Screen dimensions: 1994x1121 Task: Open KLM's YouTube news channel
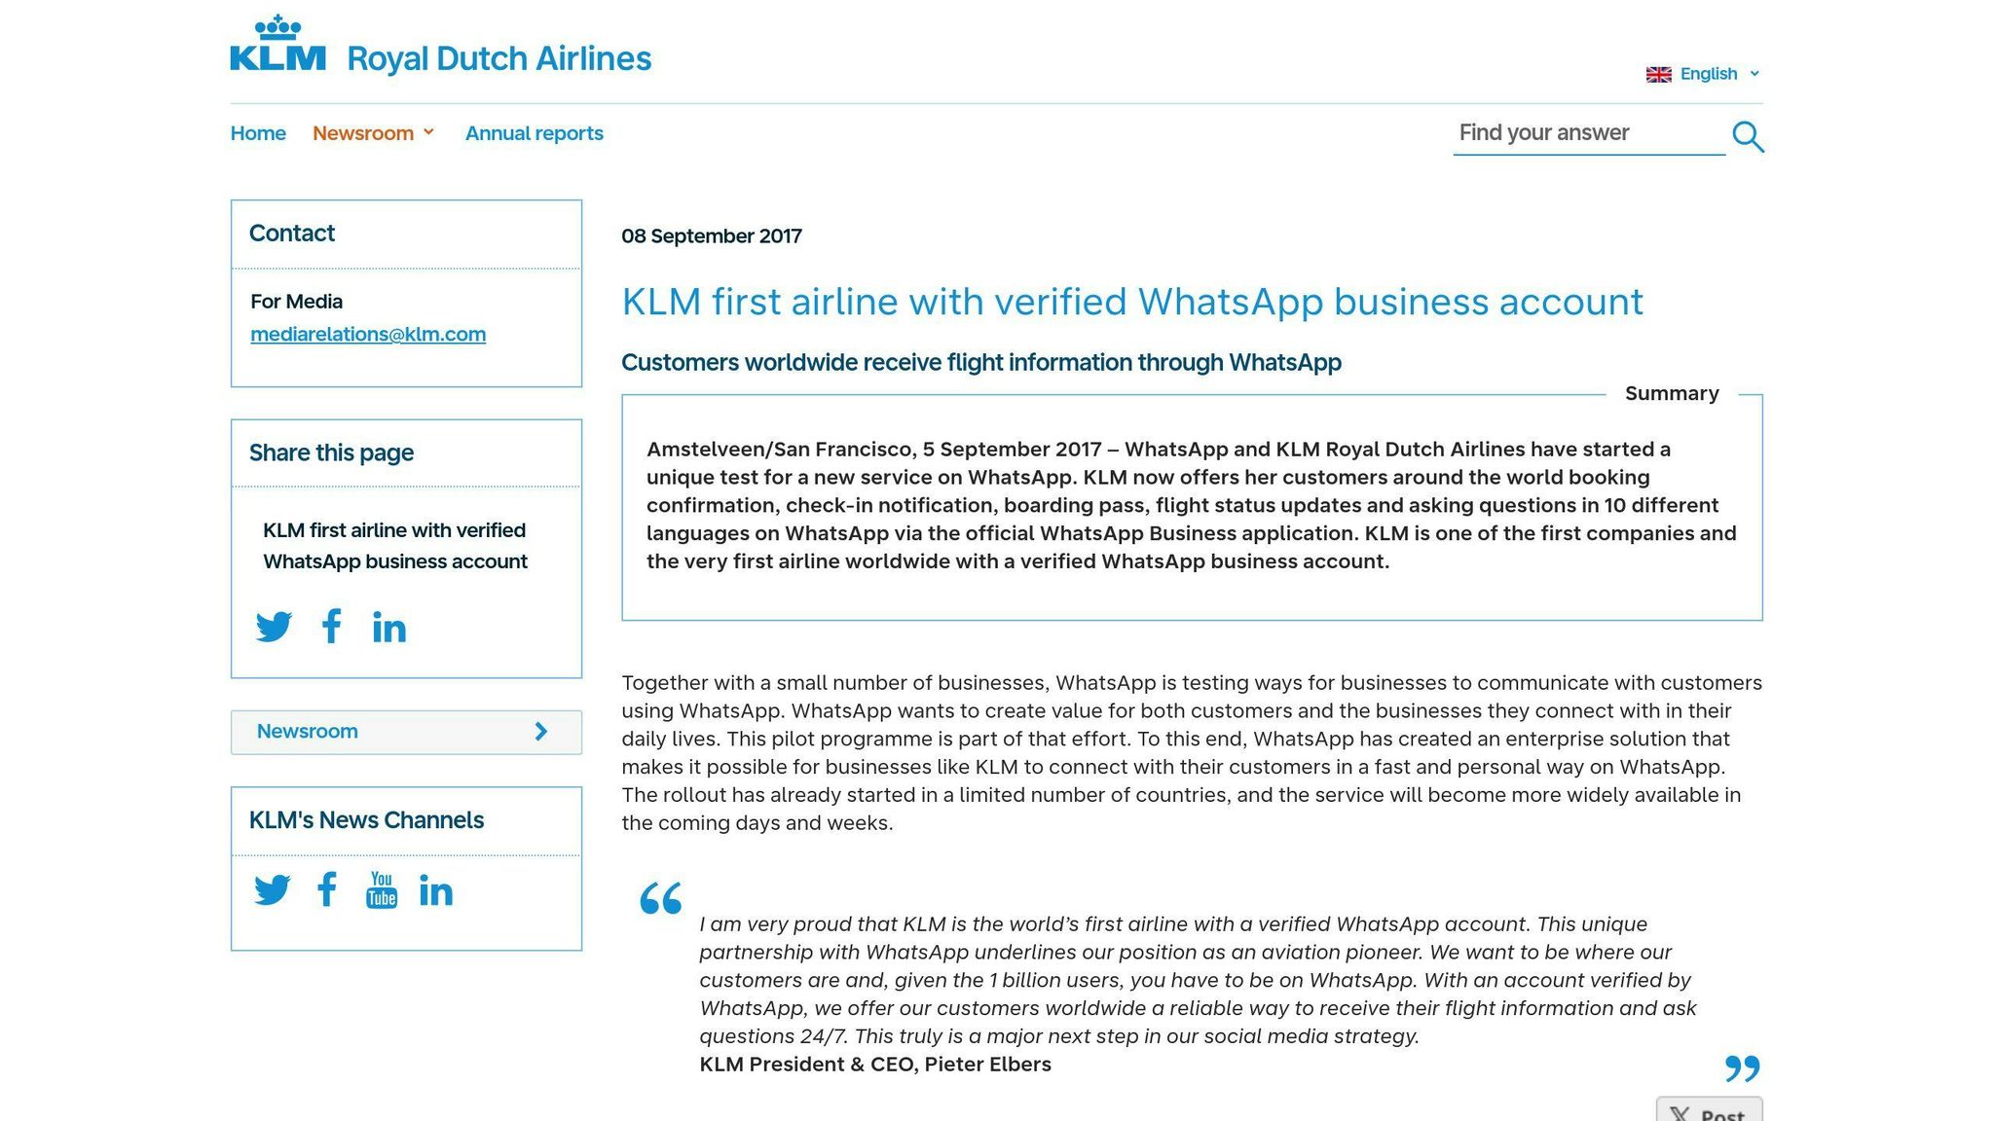[382, 888]
